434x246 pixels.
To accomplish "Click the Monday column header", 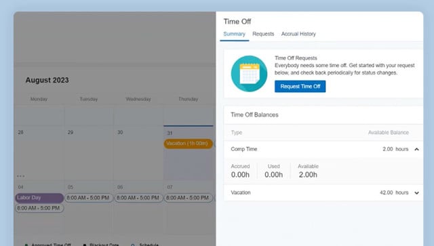I will [39, 99].
